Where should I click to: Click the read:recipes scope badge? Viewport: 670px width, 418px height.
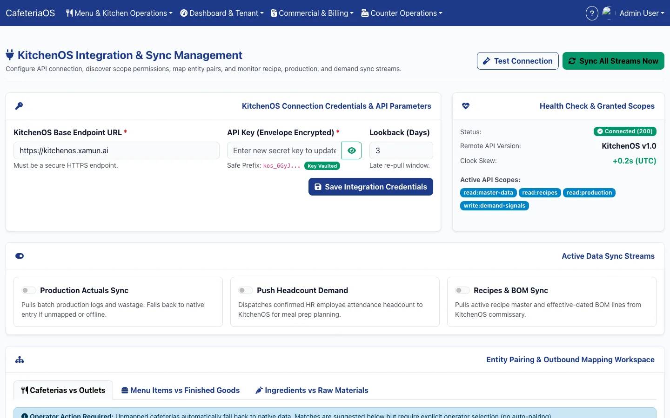coord(540,193)
